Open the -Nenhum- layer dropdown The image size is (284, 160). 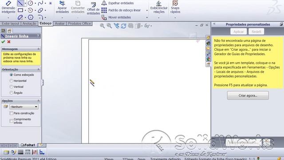(24, 107)
